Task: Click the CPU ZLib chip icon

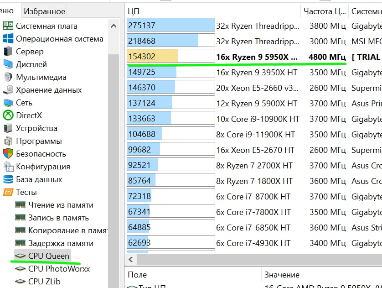Action: (x=20, y=282)
